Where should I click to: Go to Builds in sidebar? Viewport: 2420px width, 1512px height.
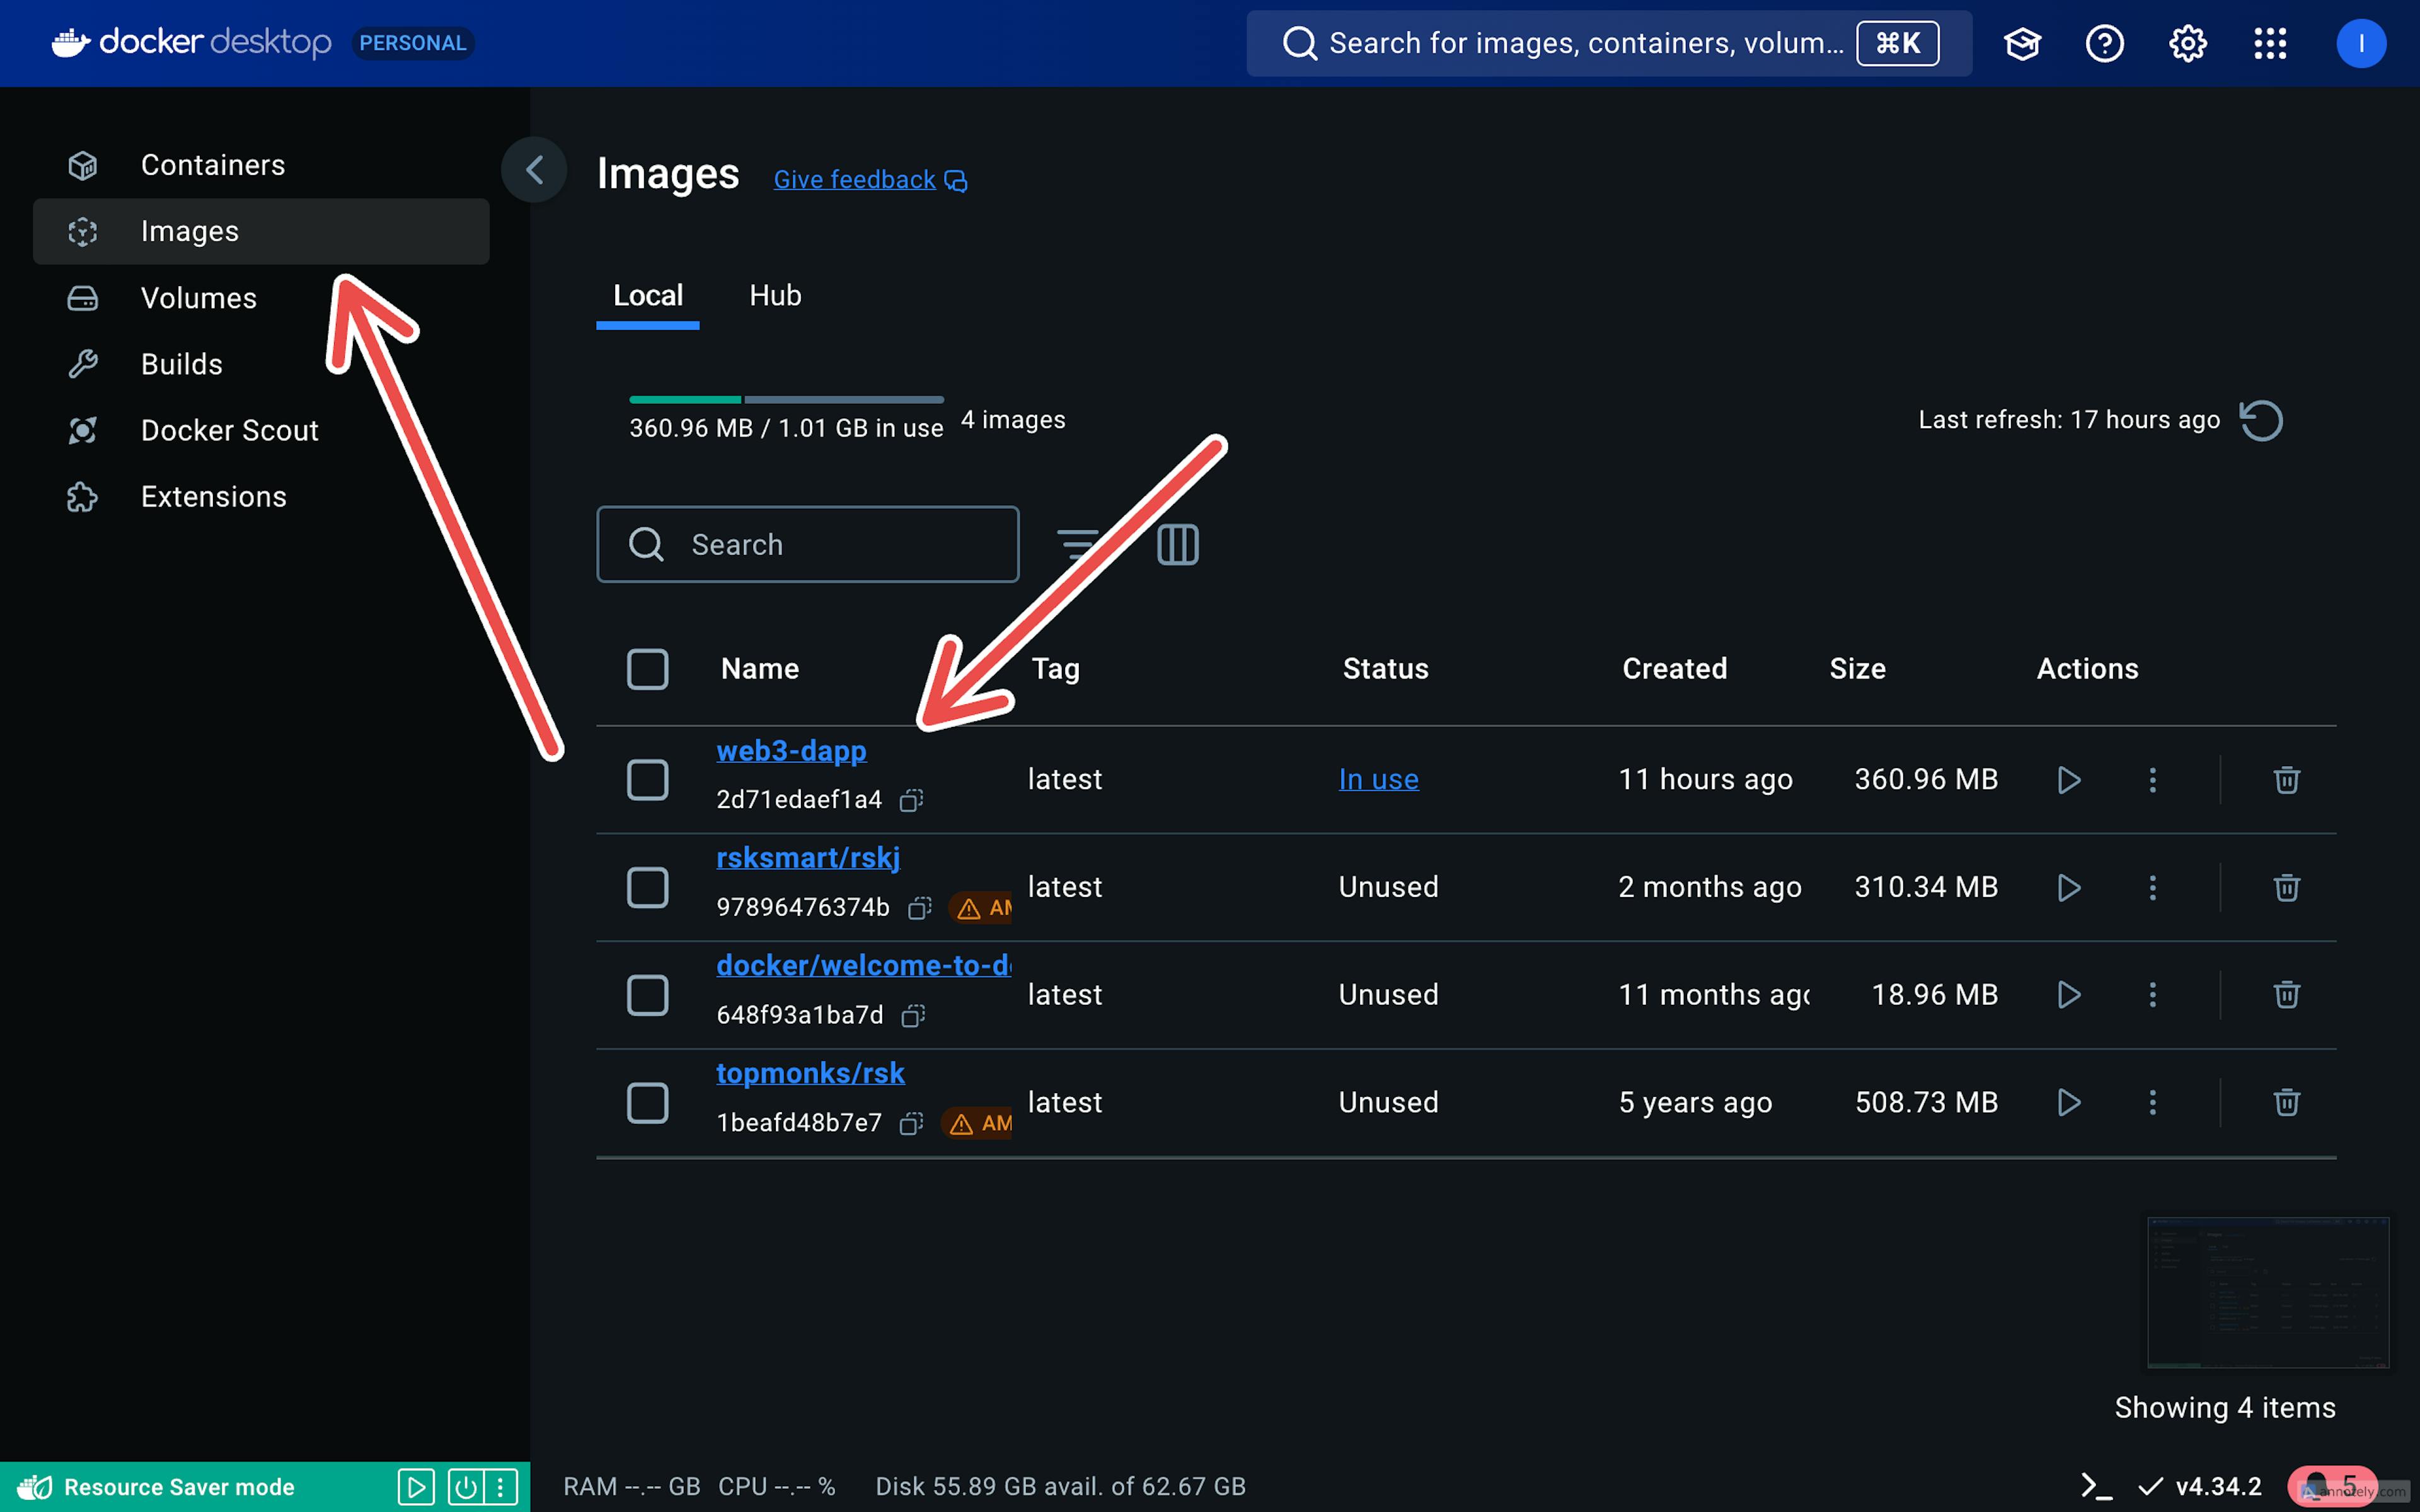pyautogui.click(x=261, y=364)
